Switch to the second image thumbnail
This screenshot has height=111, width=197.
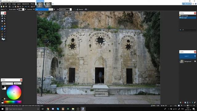point(48,5)
